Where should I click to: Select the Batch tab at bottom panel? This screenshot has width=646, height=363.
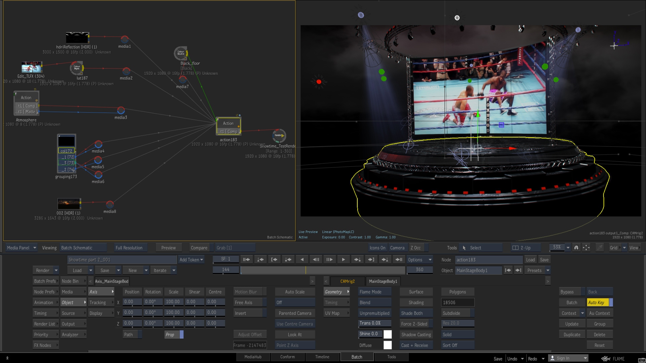click(x=357, y=357)
